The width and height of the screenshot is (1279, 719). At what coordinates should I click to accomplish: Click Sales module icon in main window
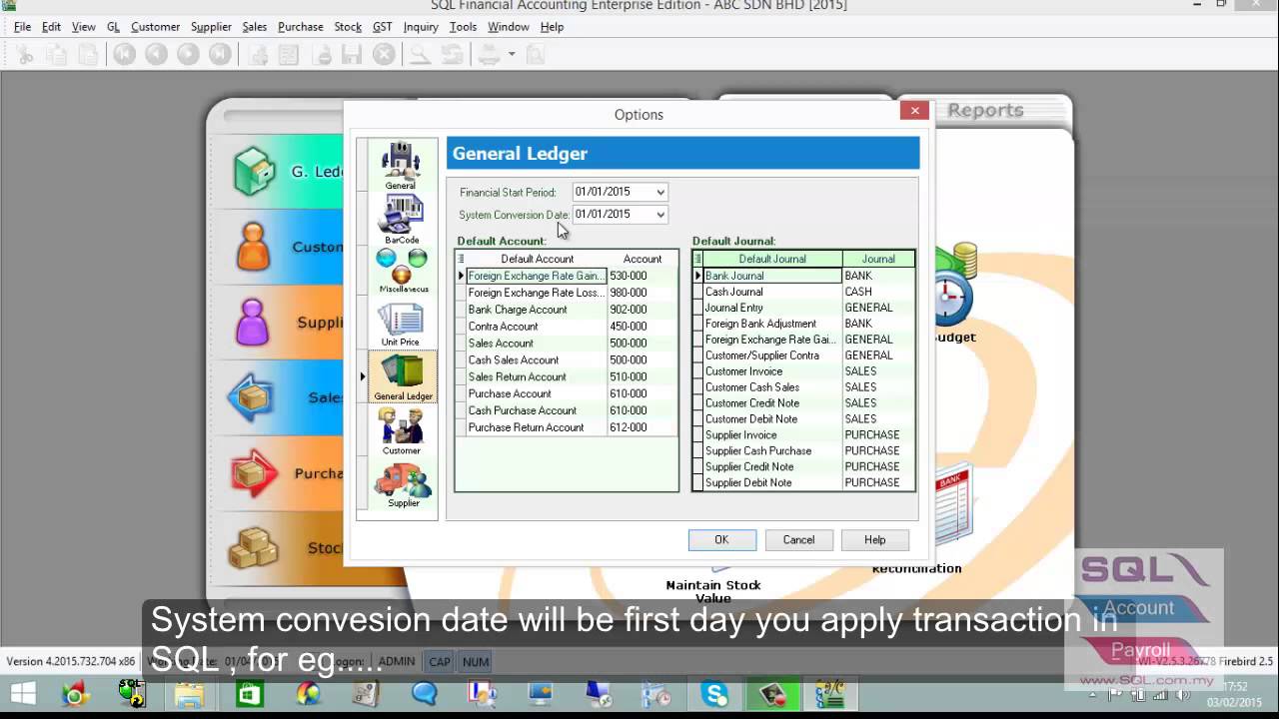(251, 397)
